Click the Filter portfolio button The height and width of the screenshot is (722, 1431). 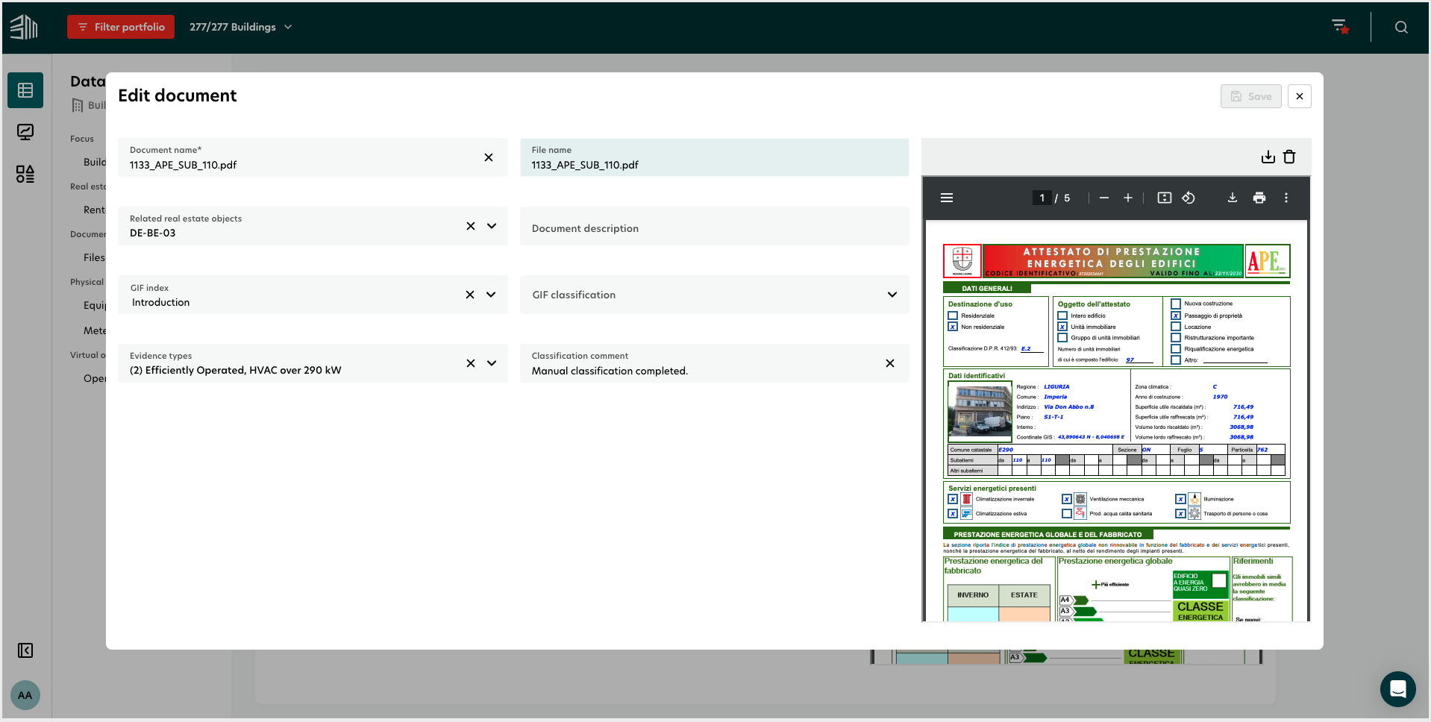click(121, 27)
